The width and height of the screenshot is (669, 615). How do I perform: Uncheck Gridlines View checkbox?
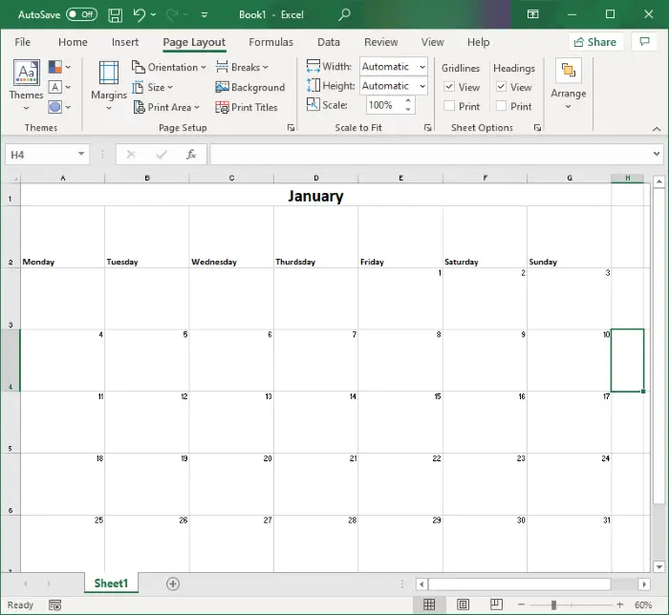[449, 87]
